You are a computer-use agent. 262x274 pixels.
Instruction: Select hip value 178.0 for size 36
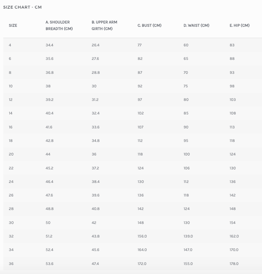click(234, 264)
